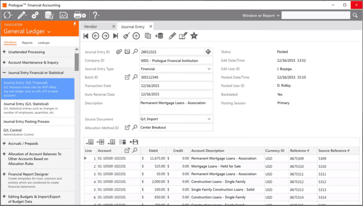Click the search magnifier in top bar
Image resolution: width=363 pixels, height=206 pixels.
[x=355, y=16]
